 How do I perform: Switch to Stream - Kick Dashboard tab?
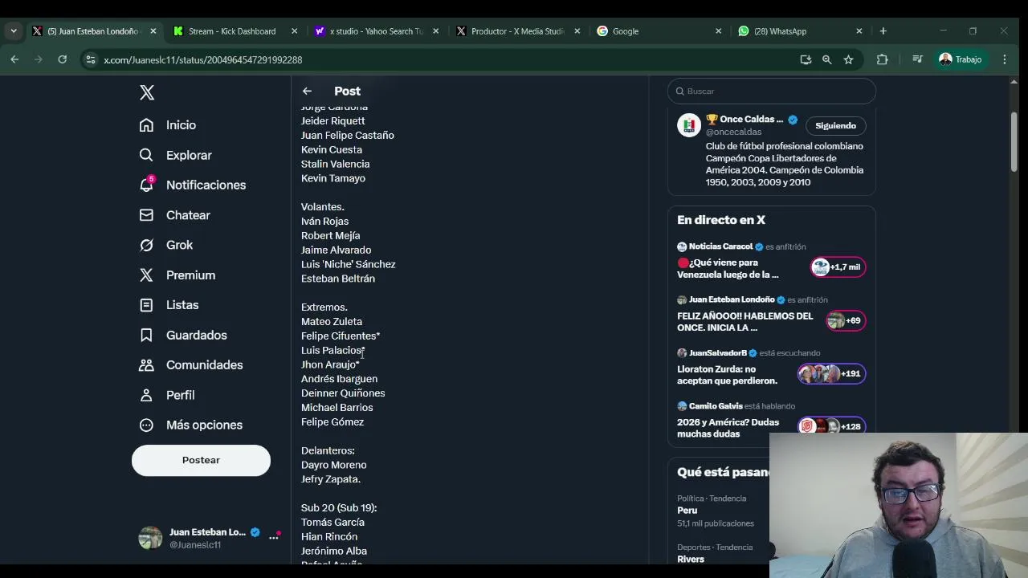click(232, 31)
